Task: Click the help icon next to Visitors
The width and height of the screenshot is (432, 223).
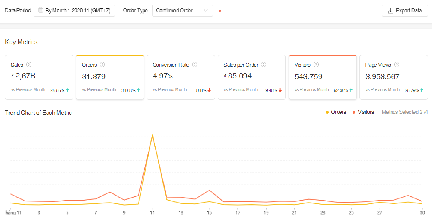Action: [x=316, y=65]
